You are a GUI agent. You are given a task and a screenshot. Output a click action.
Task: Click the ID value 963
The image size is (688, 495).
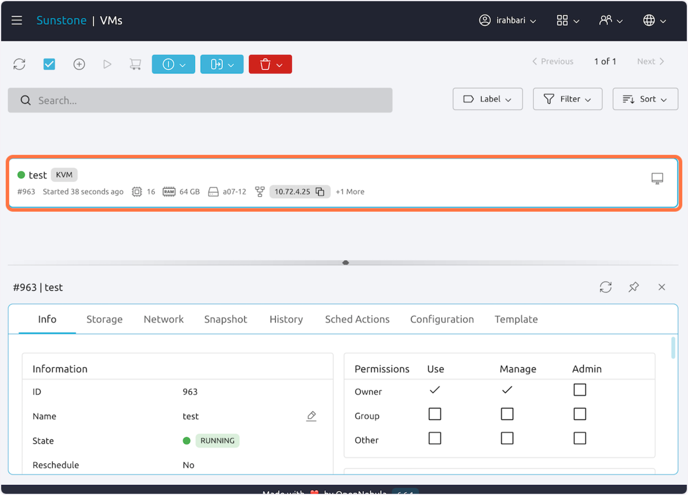tap(190, 392)
